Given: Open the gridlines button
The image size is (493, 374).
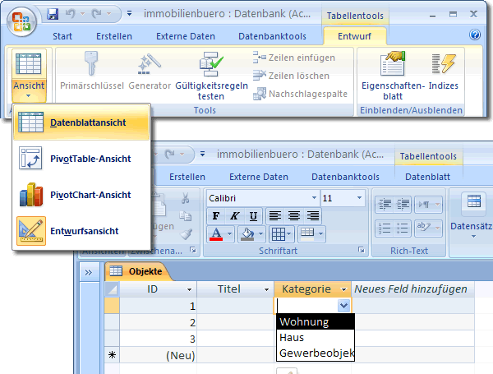Looking at the screenshot, I should click(x=281, y=234).
